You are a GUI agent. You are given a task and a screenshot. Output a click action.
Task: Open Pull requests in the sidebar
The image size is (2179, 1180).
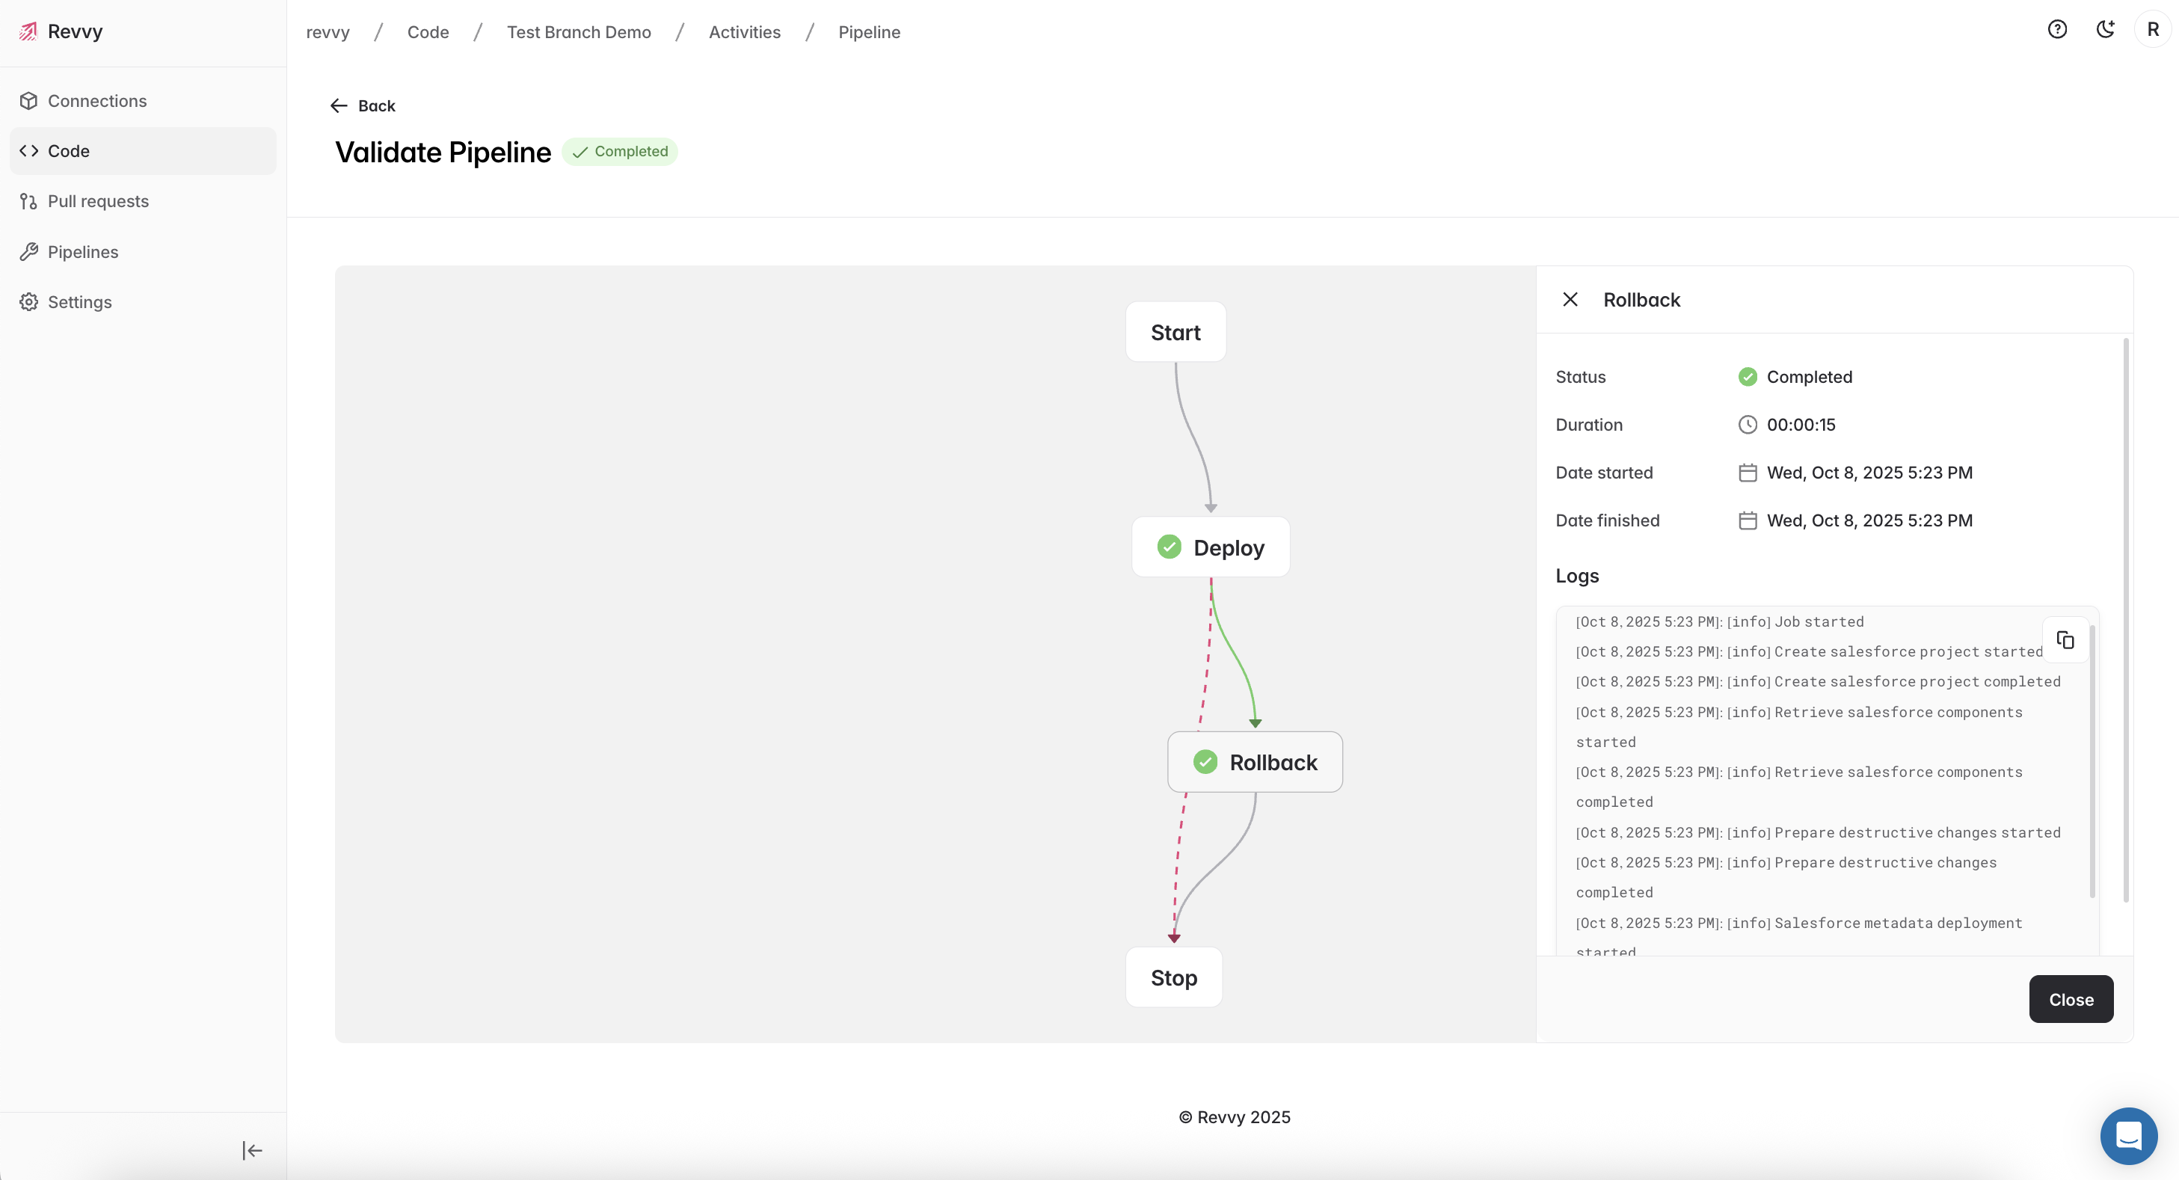click(x=98, y=201)
